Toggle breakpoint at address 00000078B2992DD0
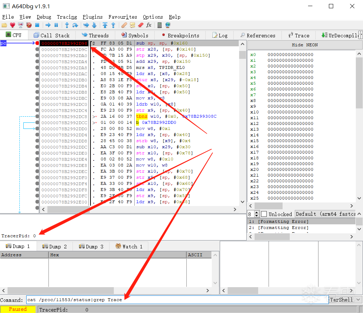Screen dimensions: 363x313 [x=37, y=129]
